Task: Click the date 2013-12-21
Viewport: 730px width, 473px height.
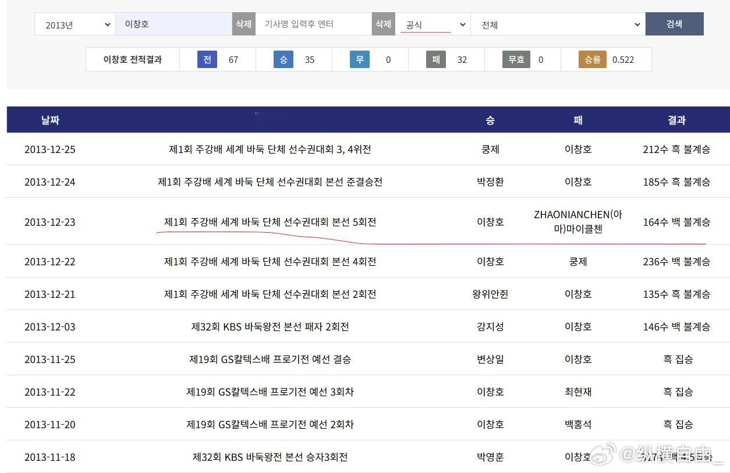Action: (50, 294)
